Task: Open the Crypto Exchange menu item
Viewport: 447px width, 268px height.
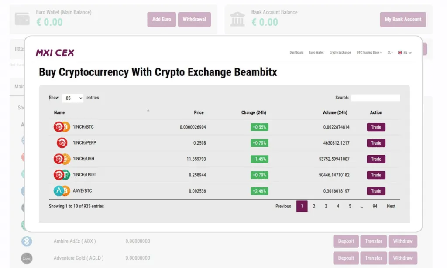Action: coord(340,53)
